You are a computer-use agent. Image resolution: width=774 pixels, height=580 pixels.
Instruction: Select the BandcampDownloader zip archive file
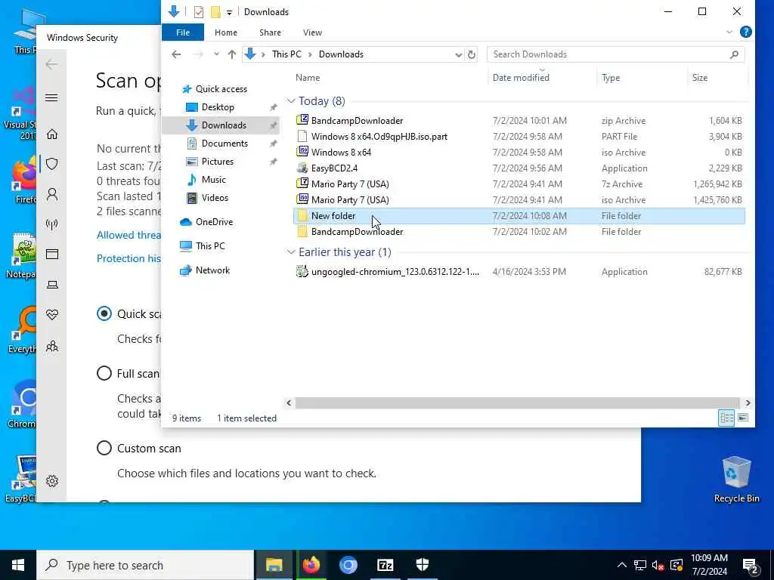click(519, 120)
